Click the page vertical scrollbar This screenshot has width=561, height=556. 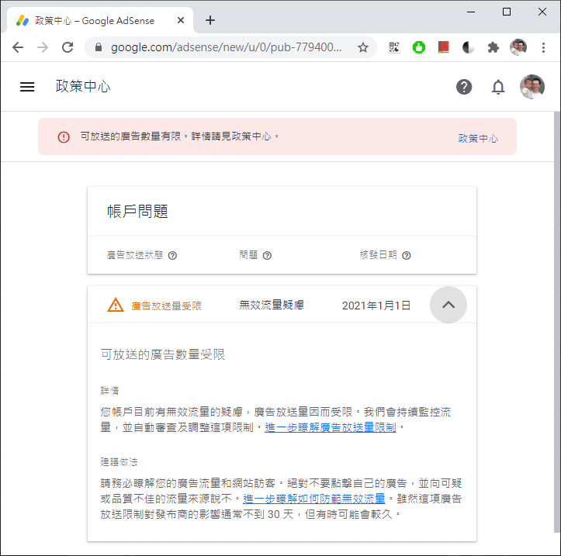point(557,322)
